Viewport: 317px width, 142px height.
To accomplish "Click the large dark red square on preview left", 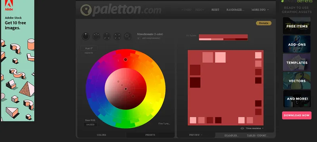I will [x=195, y=70].
